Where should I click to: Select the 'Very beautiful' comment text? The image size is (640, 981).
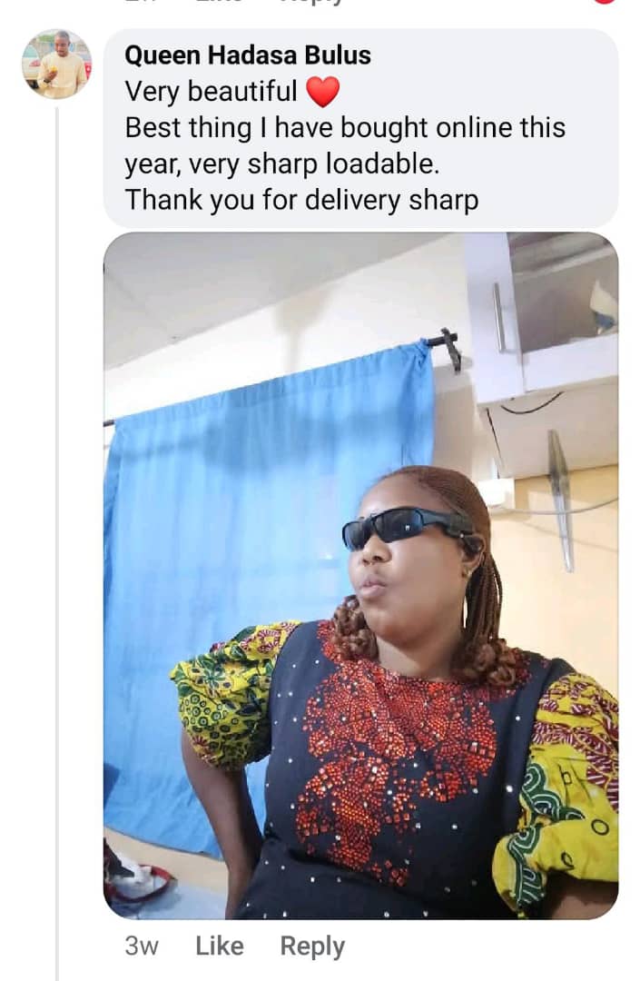[211, 92]
